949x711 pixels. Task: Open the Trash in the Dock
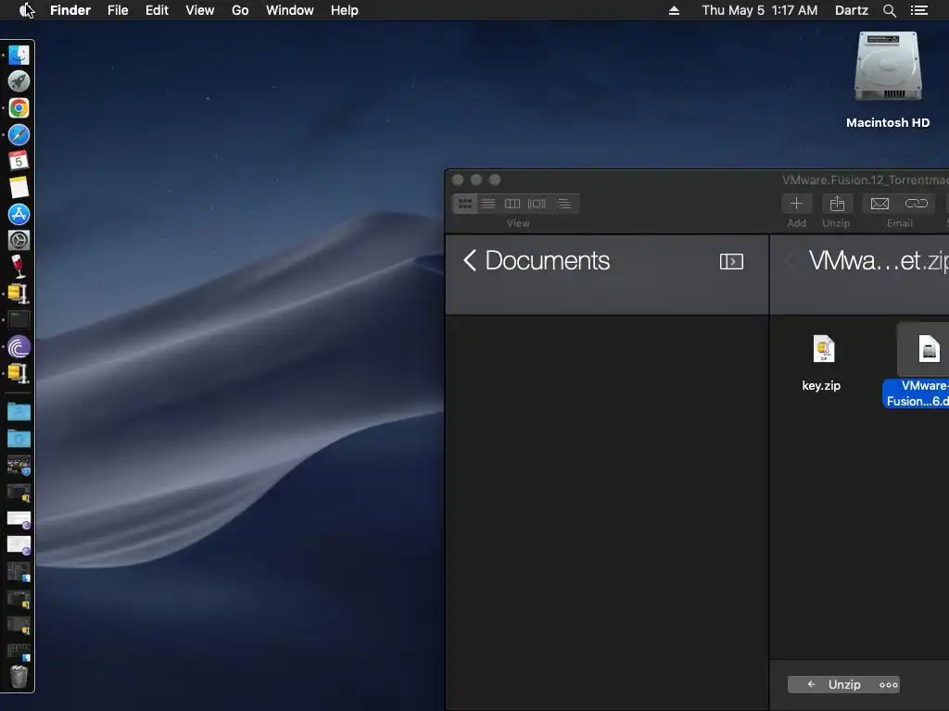19,677
